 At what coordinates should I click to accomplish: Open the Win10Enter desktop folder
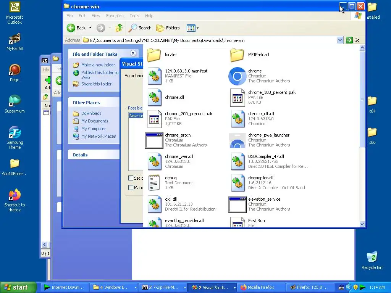pyautogui.click(x=15, y=167)
